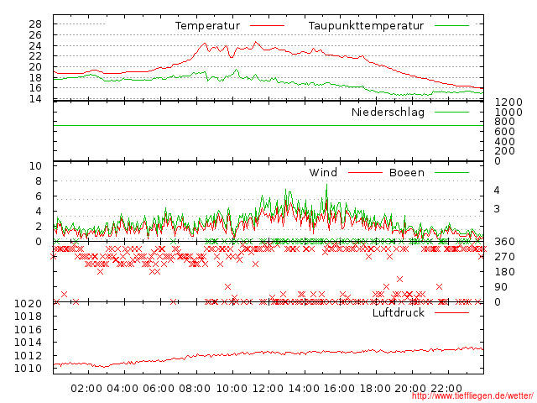Click the 90 wind direction axis label

pos(501,287)
